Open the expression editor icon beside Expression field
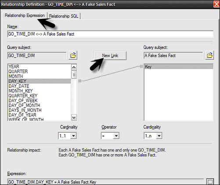 point(210,181)
